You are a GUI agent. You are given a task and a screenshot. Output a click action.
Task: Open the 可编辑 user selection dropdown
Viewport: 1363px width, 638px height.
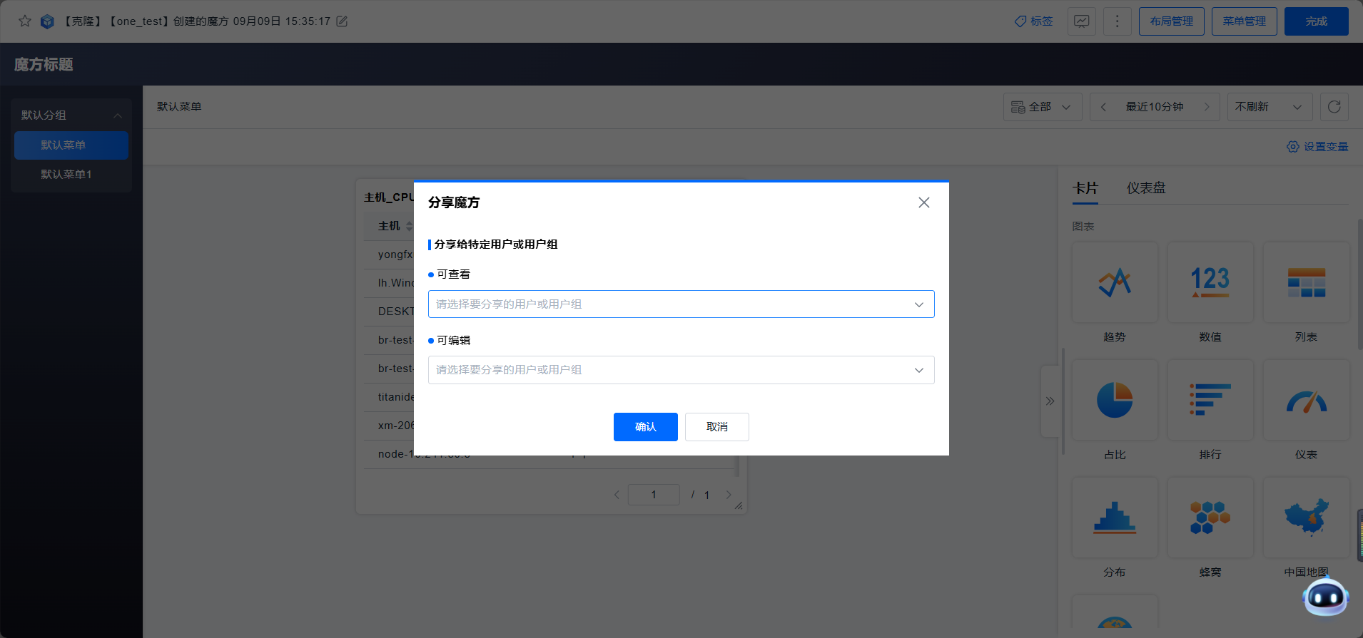click(681, 370)
